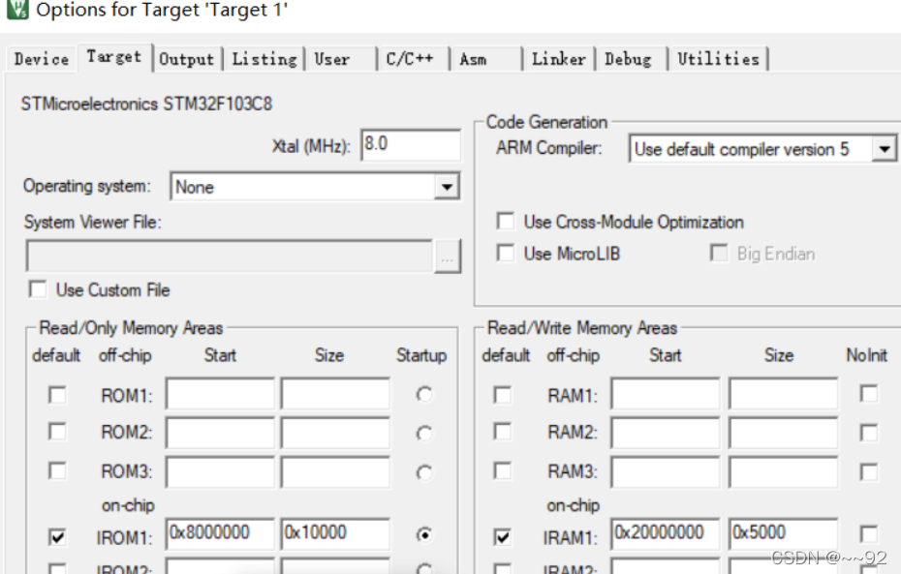Select the IROM1 Startup radio button

tap(424, 535)
